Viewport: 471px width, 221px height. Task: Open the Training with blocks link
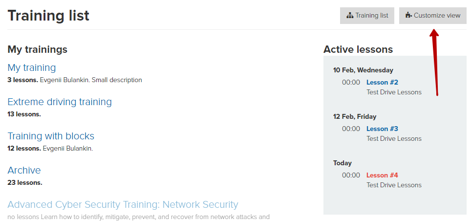pyautogui.click(x=51, y=136)
